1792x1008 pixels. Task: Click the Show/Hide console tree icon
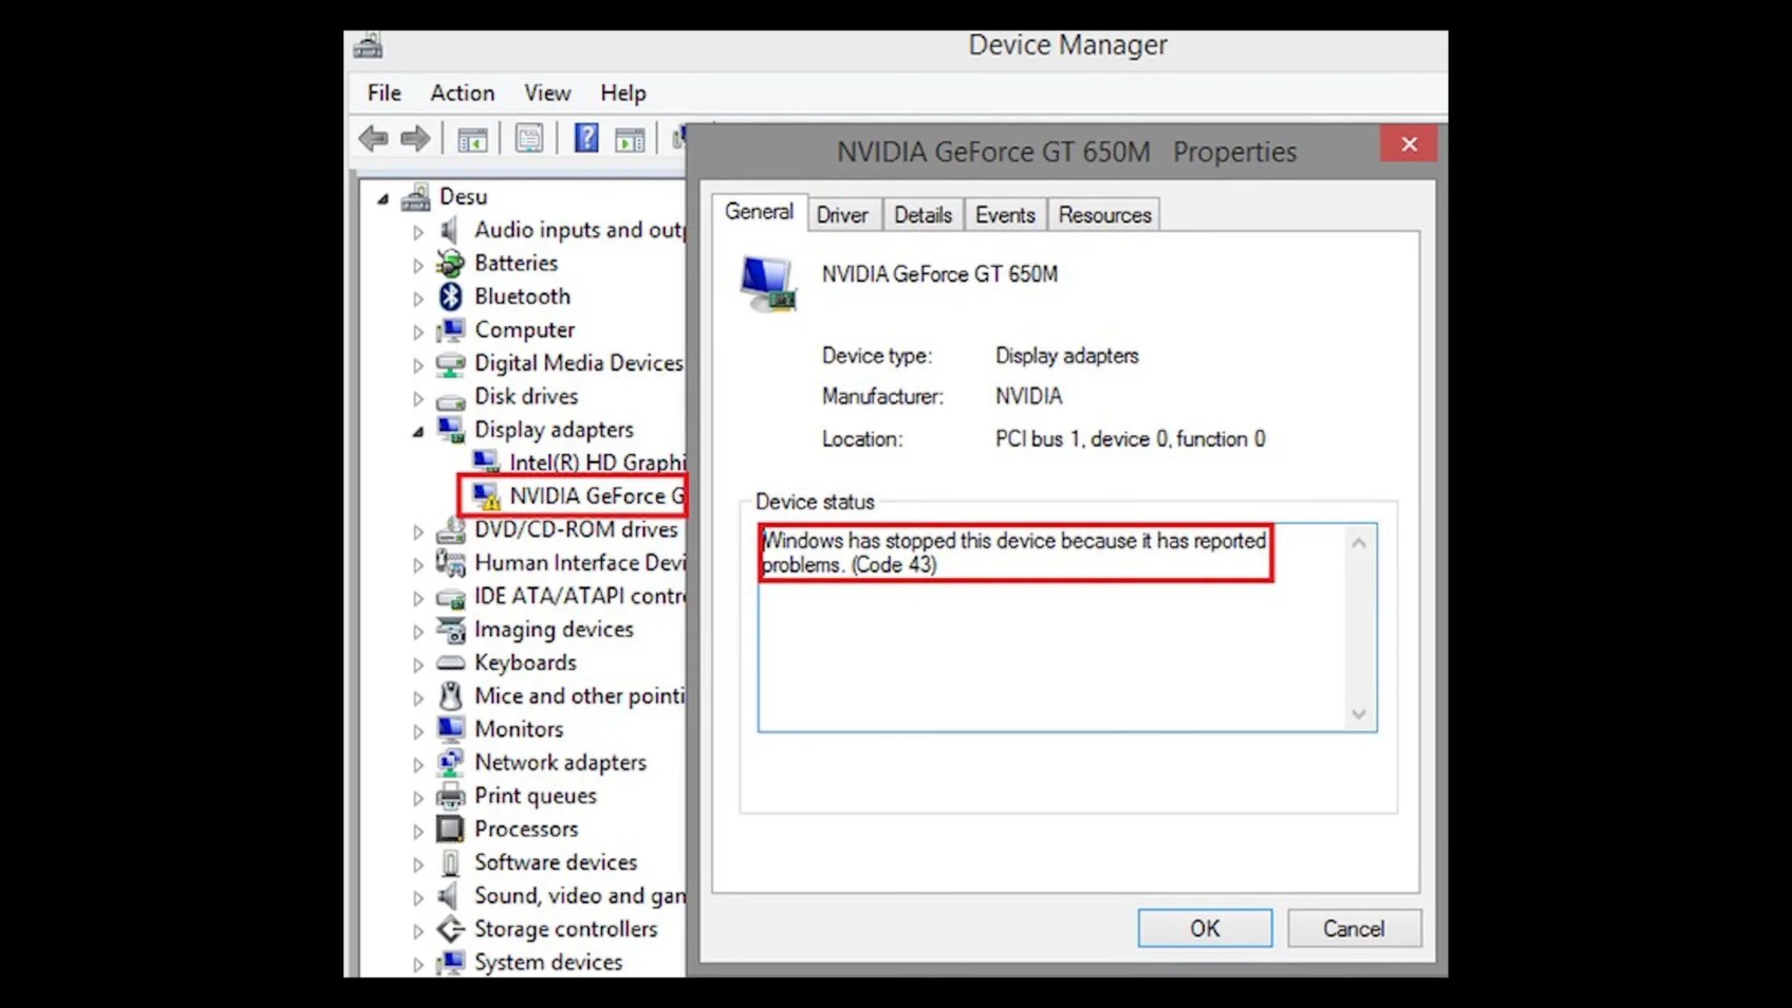(472, 138)
